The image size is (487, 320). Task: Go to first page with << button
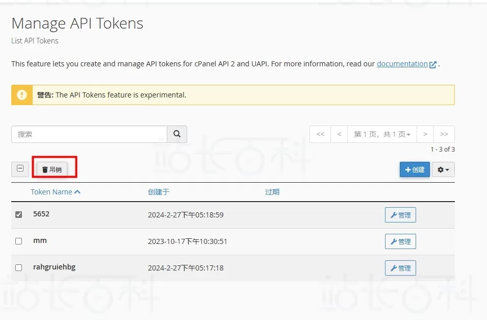(320, 134)
